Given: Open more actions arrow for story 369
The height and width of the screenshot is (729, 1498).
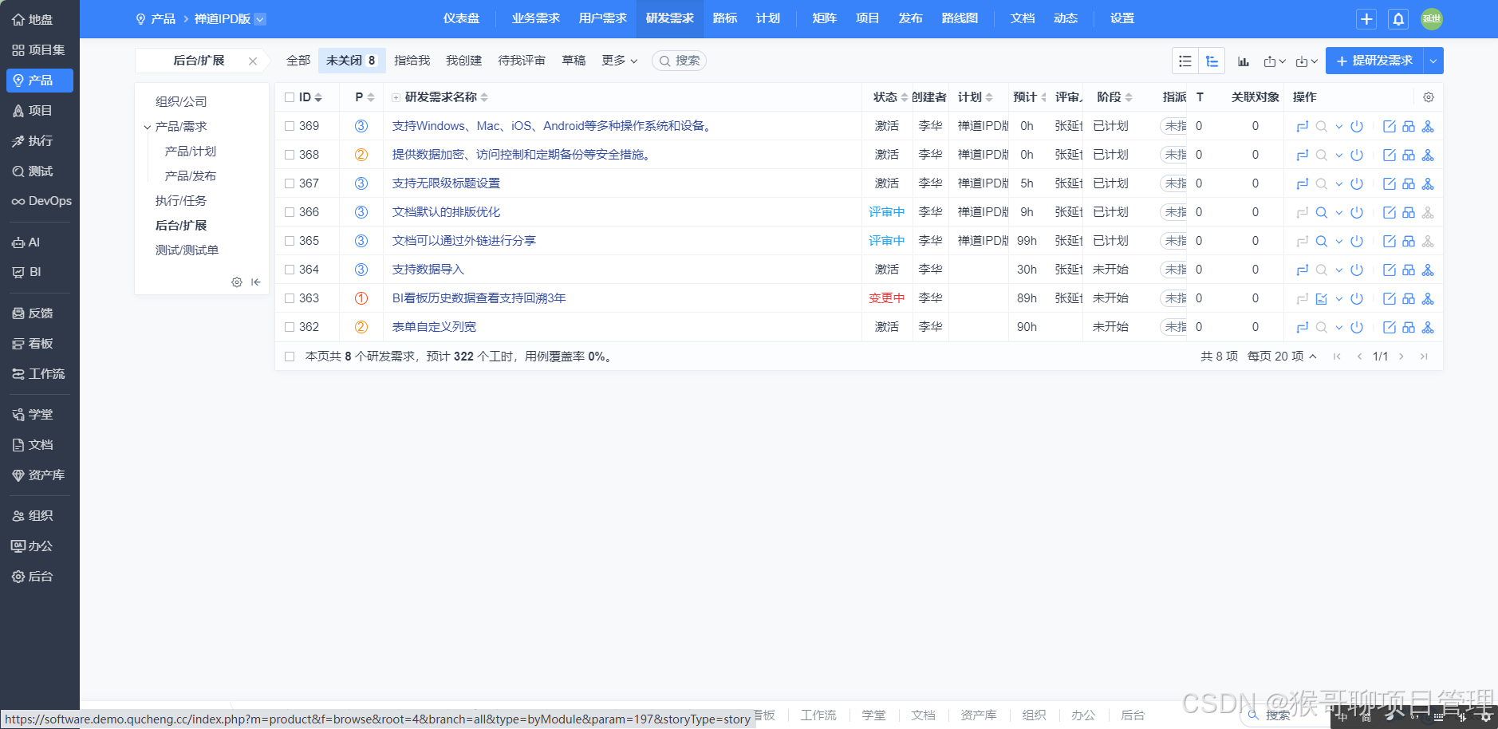Looking at the screenshot, I should [1339, 126].
